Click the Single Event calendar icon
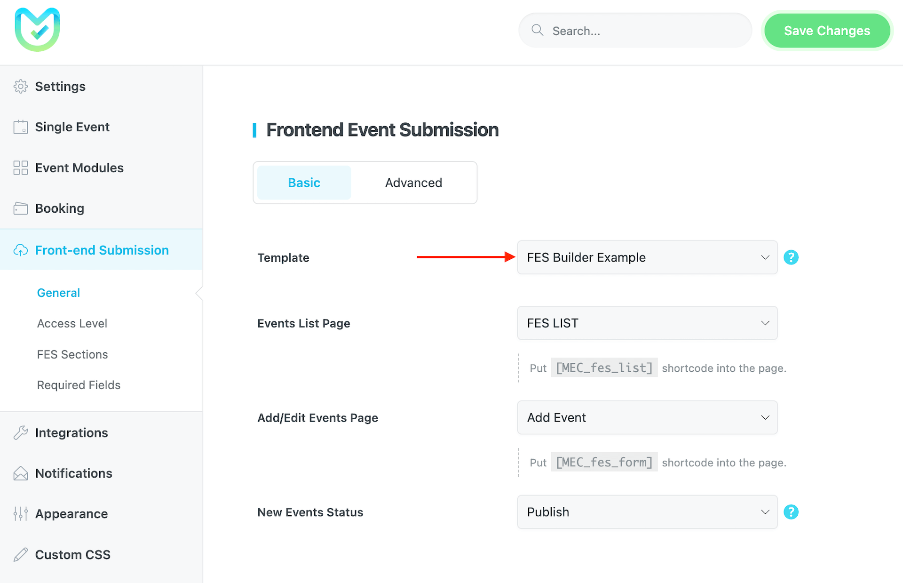Screen dimensions: 903x583 [x=21, y=127]
